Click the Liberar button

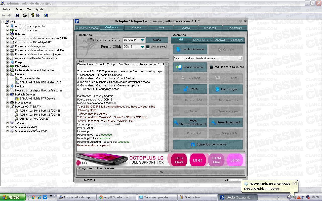click(190, 89)
